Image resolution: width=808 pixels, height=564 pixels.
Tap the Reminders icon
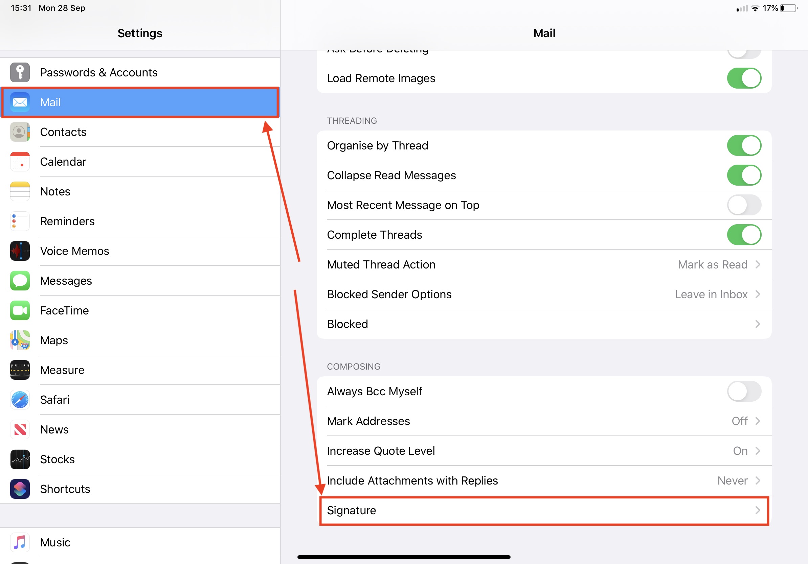tap(20, 221)
